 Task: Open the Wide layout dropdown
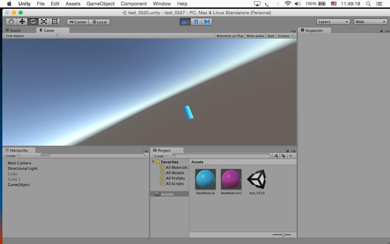pyautogui.click(x=371, y=22)
